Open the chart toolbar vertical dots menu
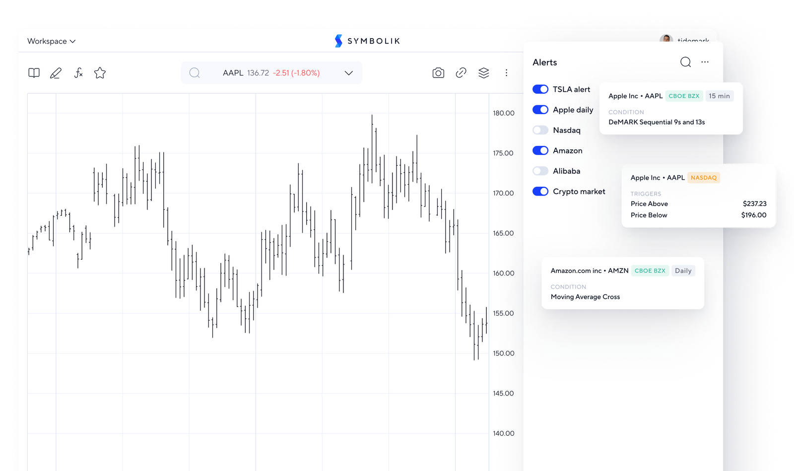Viewport: 794px width, 471px height. pos(506,73)
